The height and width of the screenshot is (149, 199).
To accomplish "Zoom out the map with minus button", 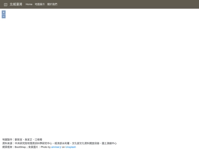I will coord(4,16).
